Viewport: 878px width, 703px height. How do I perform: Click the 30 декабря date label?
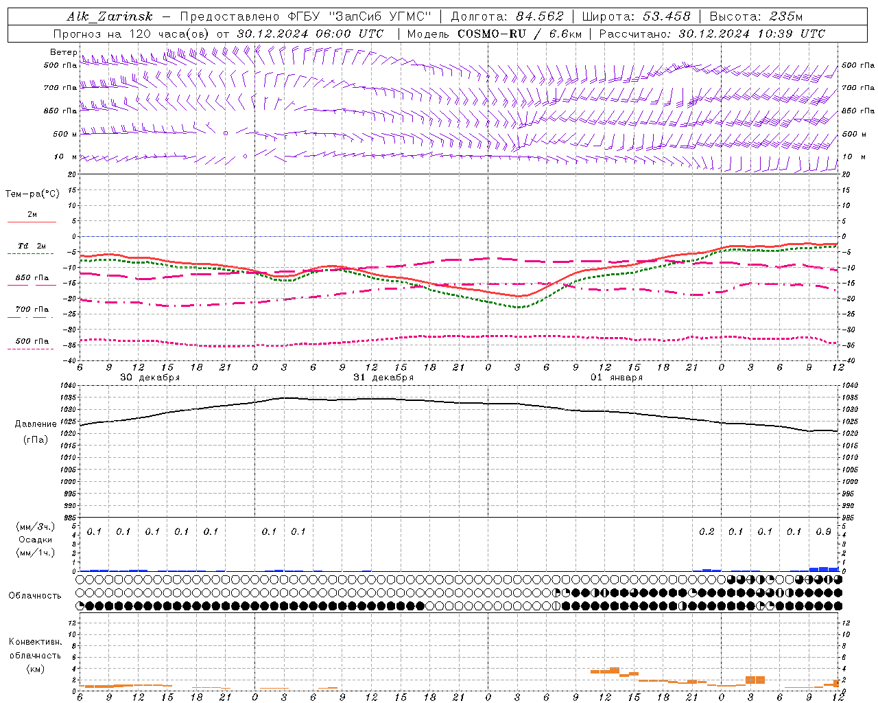150,378
